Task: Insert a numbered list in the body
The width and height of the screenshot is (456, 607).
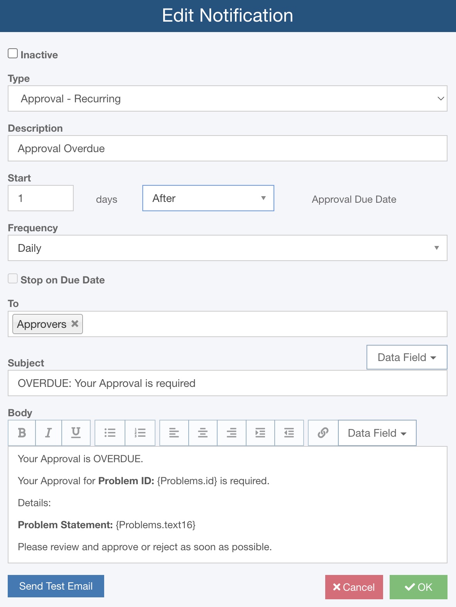Action: (x=140, y=432)
